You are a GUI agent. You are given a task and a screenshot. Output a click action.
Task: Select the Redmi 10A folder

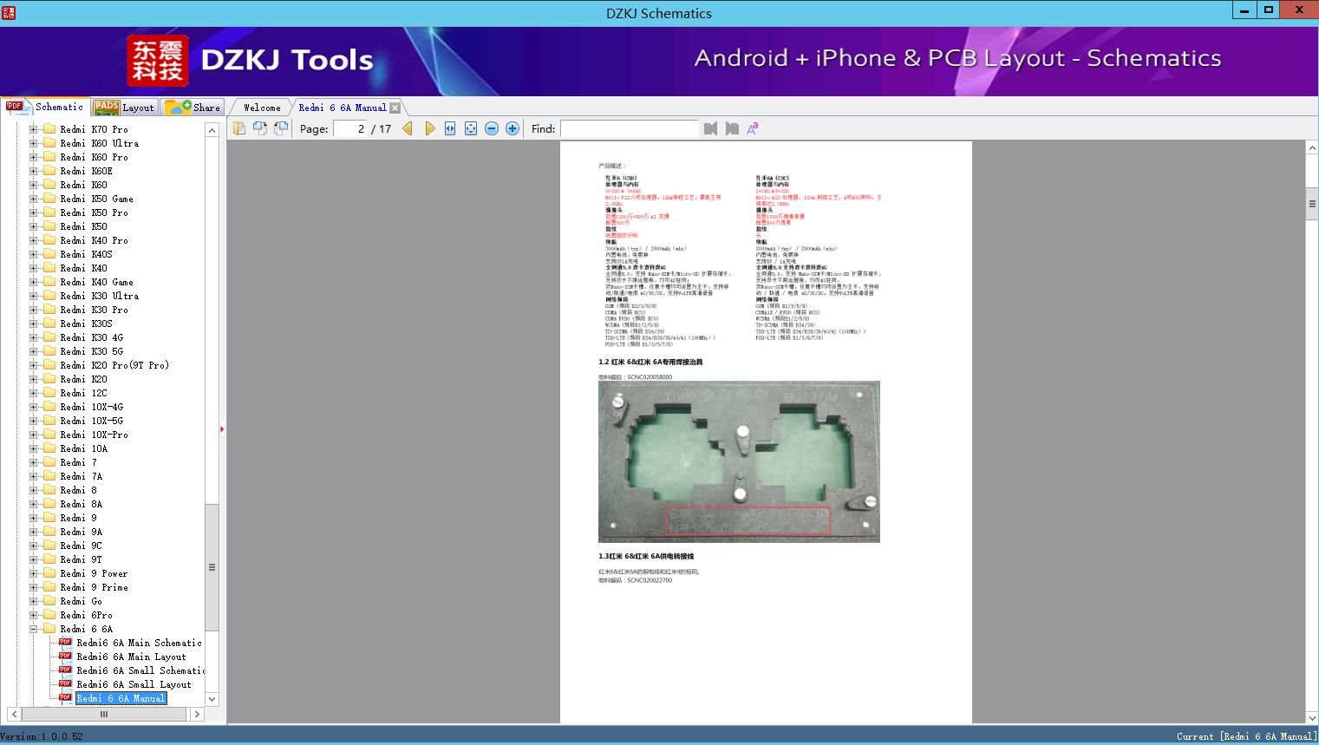click(83, 448)
